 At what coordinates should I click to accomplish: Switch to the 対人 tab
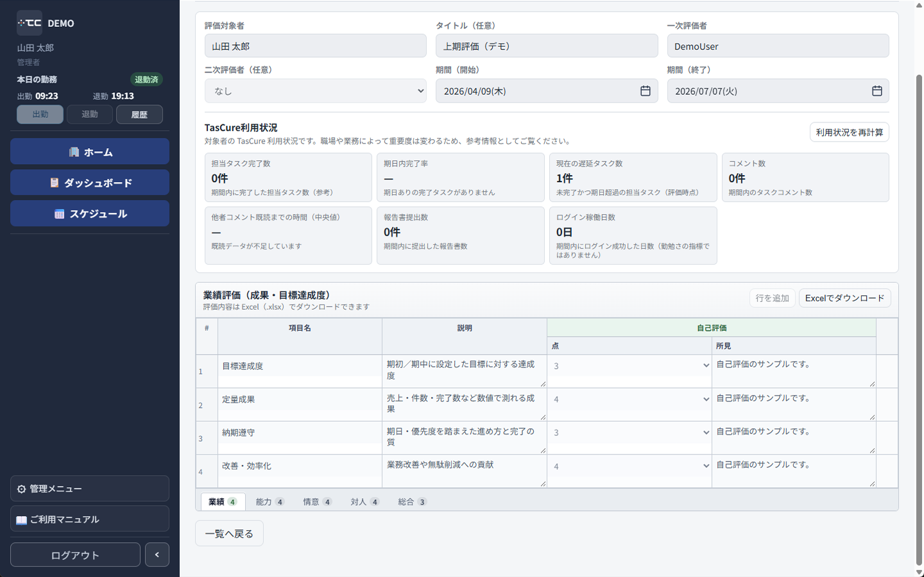[365, 502]
